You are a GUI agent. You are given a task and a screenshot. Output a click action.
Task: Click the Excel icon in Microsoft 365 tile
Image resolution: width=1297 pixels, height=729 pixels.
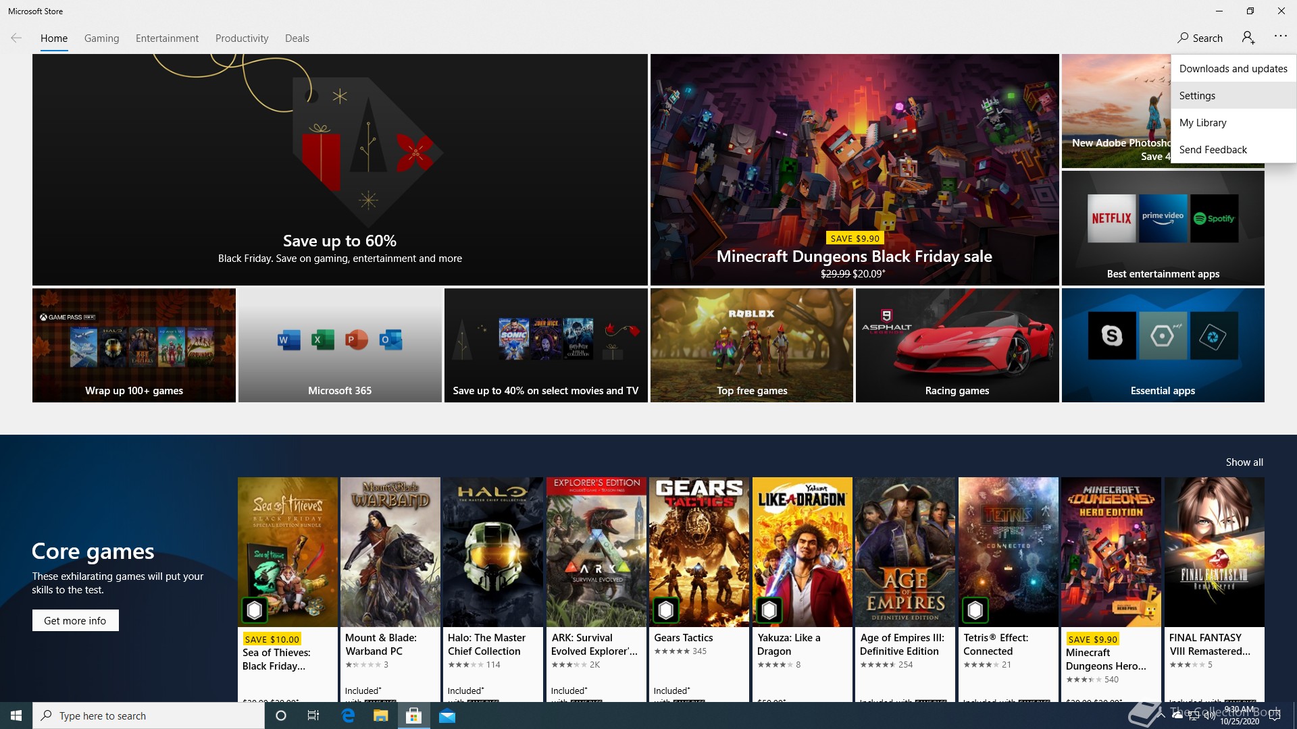click(x=322, y=340)
